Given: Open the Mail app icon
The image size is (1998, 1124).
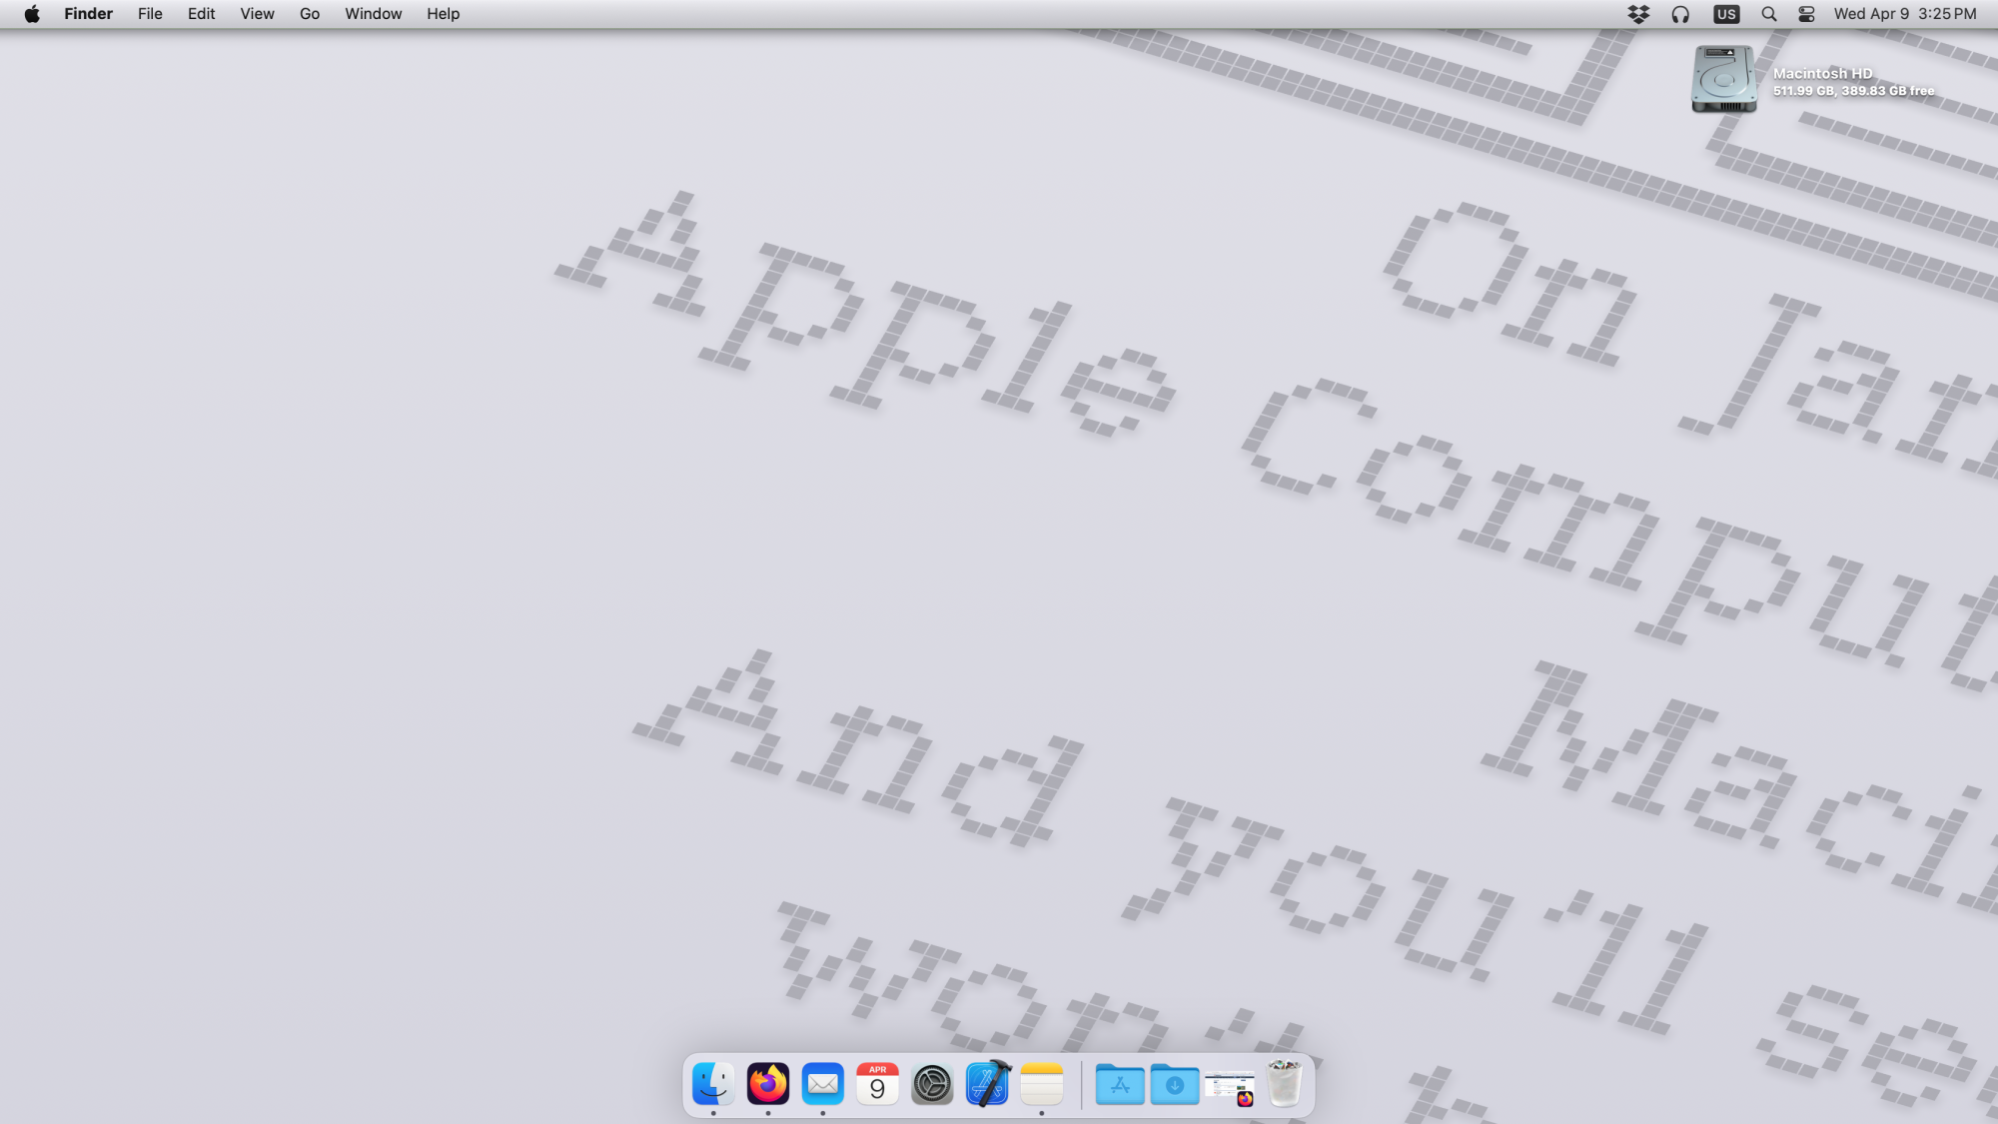Looking at the screenshot, I should point(823,1084).
